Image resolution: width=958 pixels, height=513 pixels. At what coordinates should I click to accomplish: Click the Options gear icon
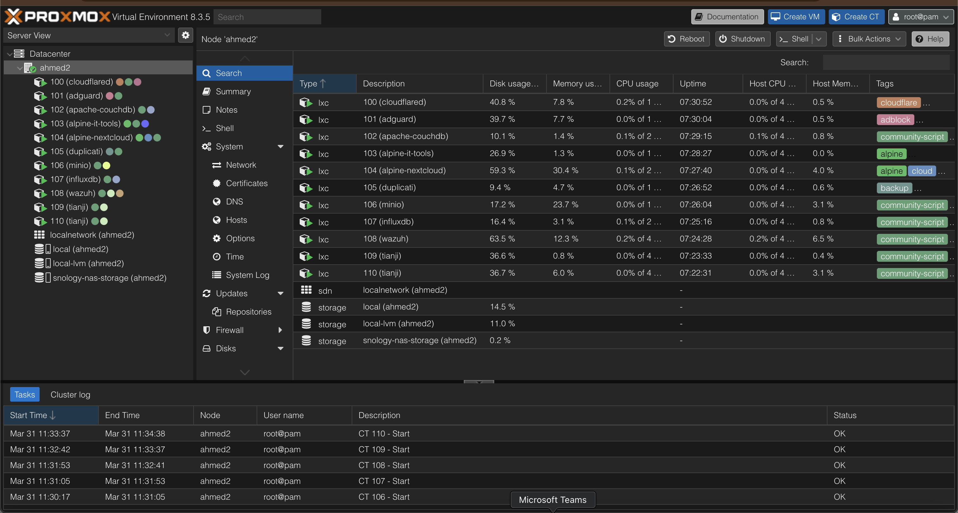(216, 238)
